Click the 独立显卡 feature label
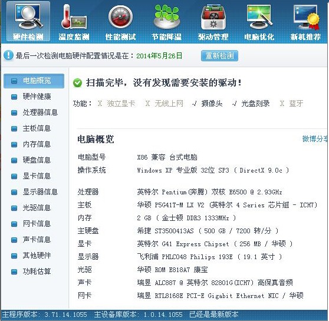329x321 pixels. (x=121, y=103)
